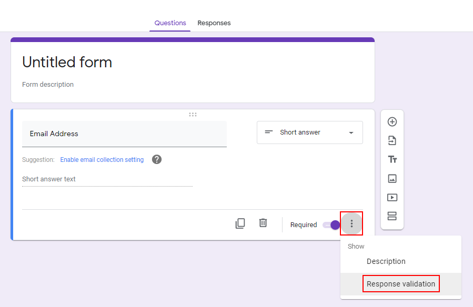This screenshot has width=473, height=307.
Task: Click the Form description field
Action: click(x=48, y=84)
